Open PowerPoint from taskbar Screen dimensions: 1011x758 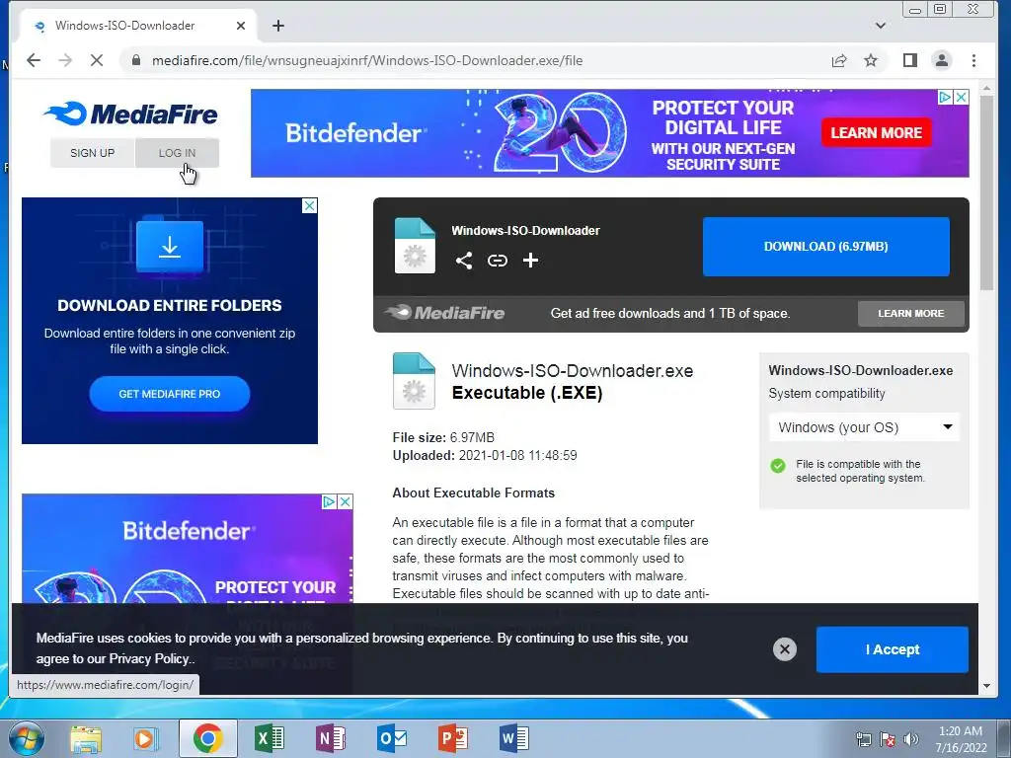[452, 738]
